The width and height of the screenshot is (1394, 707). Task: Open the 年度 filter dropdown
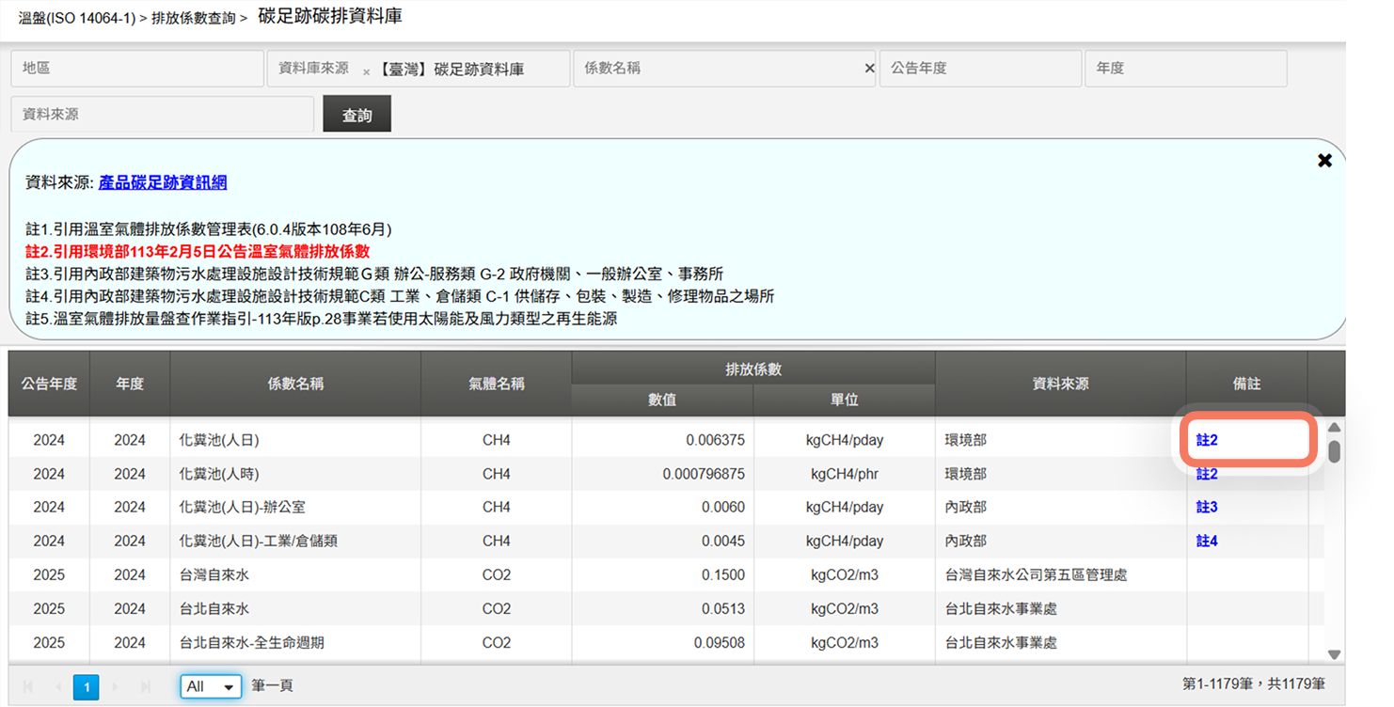pyautogui.click(x=1185, y=69)
